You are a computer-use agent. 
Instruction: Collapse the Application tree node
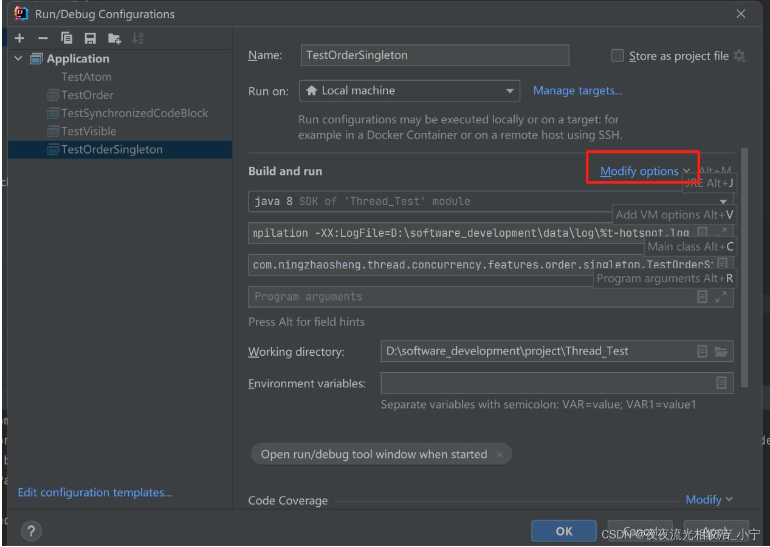pyautogui.click(x=18, y=58)
